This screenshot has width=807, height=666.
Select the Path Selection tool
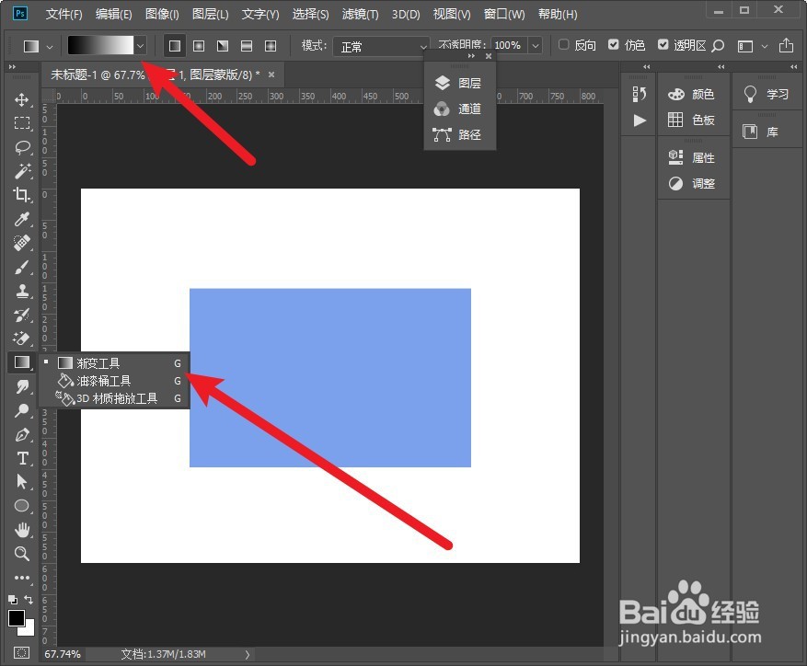pos(21,482)
